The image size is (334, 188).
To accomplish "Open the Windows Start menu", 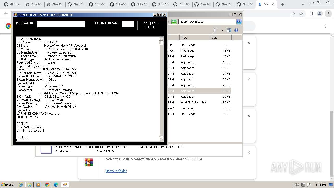I will (7, 184).
